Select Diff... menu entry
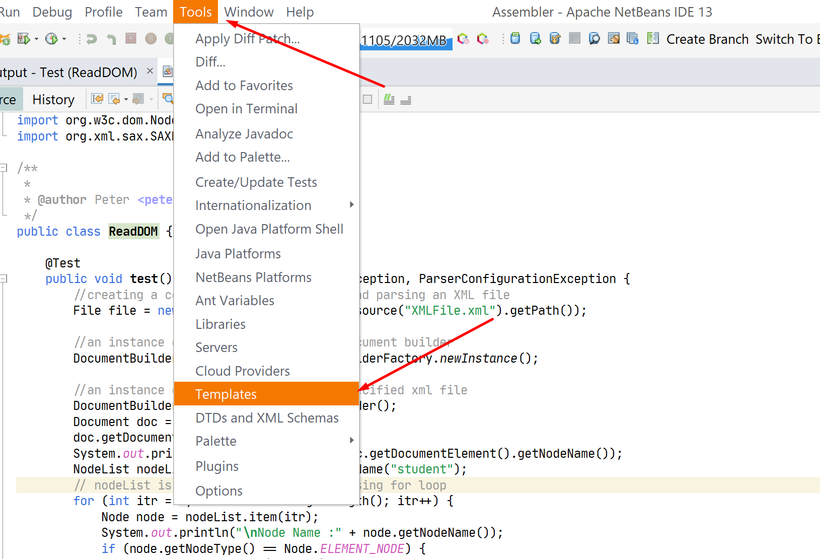 (266, 61)
